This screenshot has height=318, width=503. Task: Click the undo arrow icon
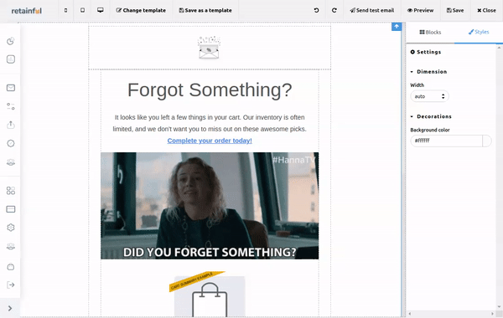316,10
